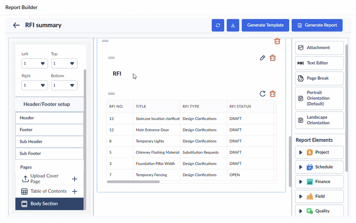Add Table of Contents with plus icon

click(x=74, y=191)
